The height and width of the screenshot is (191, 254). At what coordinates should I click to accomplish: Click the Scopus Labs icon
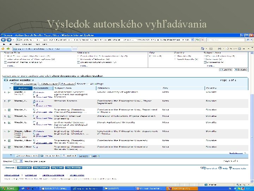pyautogui.click(x=230, y=168)
